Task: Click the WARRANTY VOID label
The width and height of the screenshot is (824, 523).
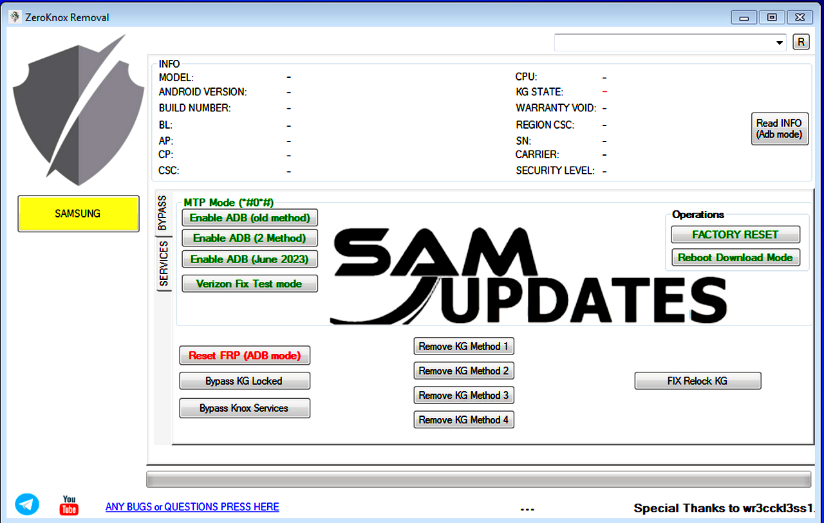Action: point(556,108)
